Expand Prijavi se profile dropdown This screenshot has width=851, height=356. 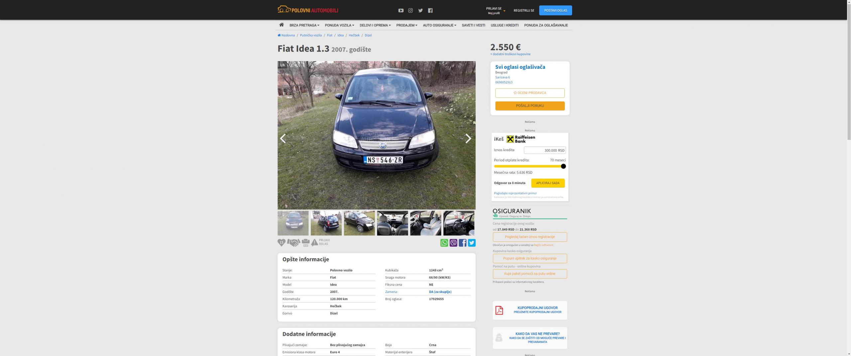coord(496,11)
